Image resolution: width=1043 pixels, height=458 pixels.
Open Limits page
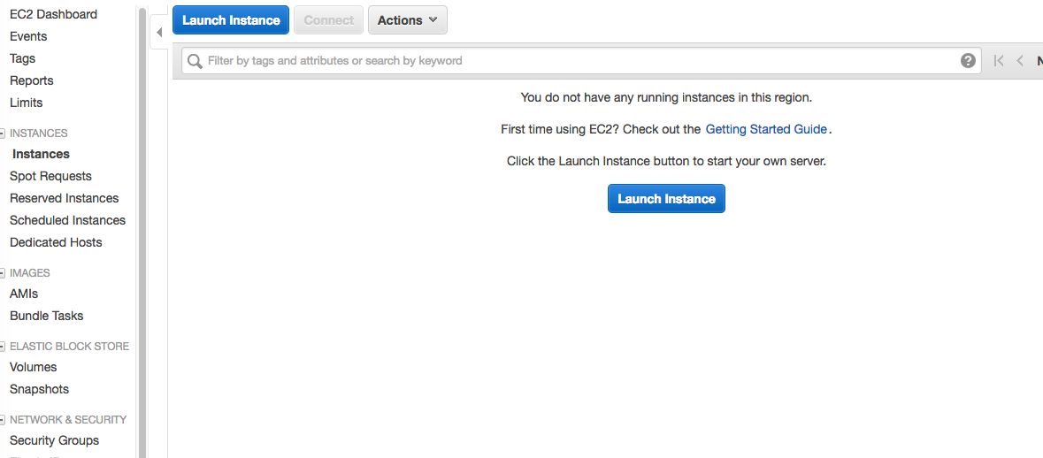pos(26,103)
